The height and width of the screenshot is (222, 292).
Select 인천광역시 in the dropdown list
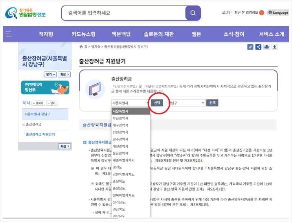131,132
